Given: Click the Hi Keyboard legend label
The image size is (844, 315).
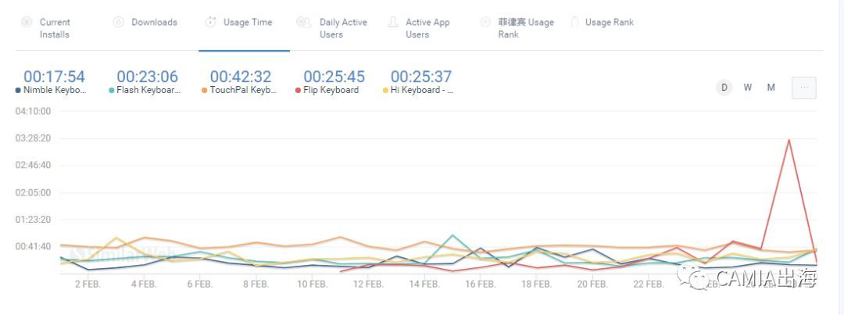Looking at the screenshot, I should click(422, 91).
